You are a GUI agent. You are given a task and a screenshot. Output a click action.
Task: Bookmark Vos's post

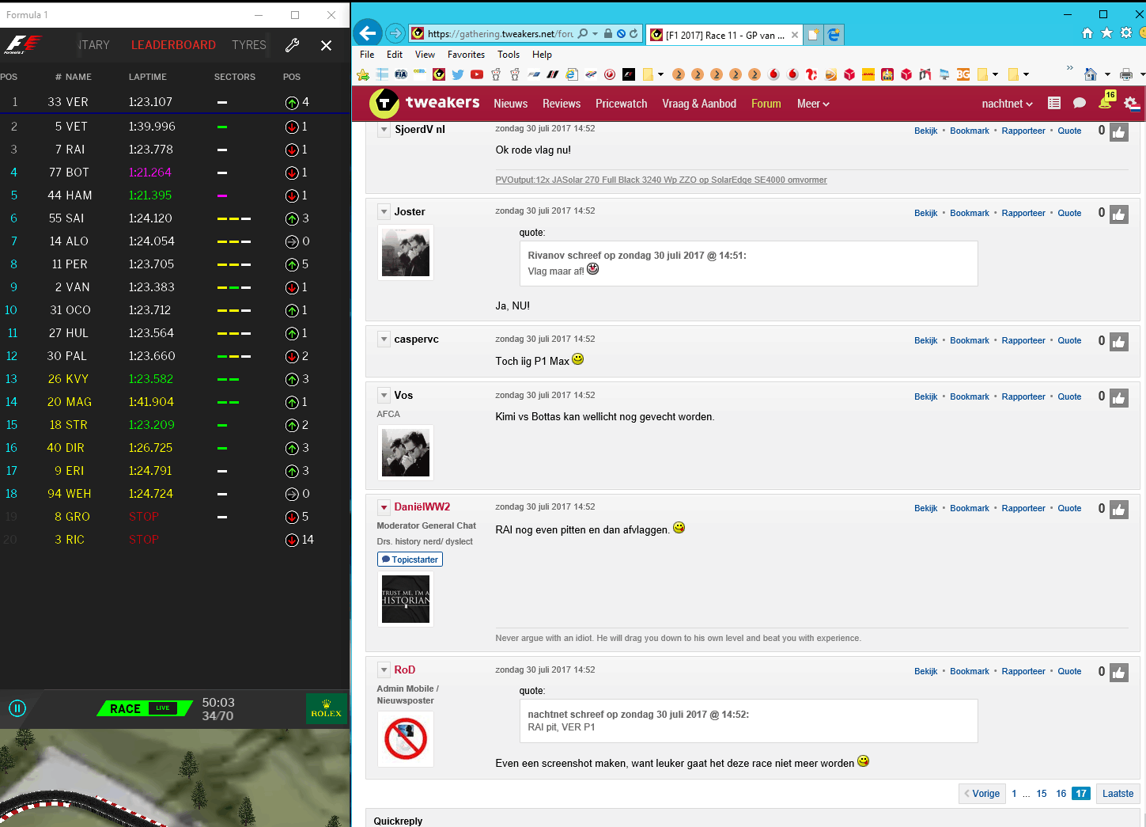969,396
